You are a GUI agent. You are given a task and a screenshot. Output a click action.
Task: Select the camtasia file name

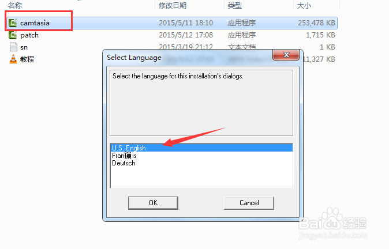pyautogui.click(x=35, y=23)
